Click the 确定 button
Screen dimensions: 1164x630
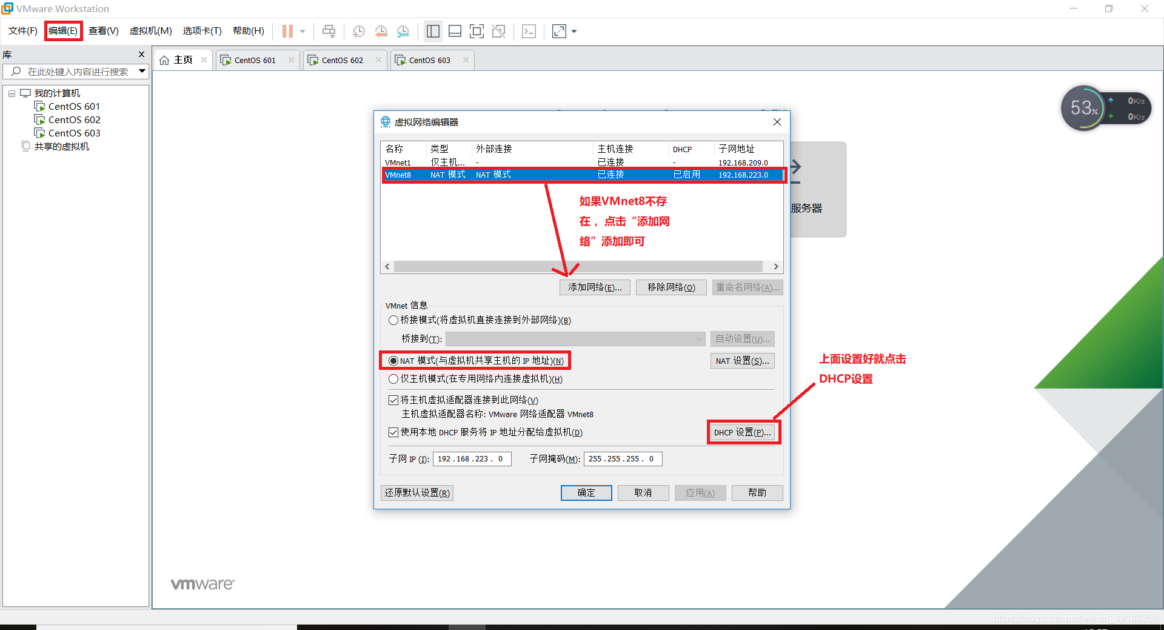[x=586, y=493]
